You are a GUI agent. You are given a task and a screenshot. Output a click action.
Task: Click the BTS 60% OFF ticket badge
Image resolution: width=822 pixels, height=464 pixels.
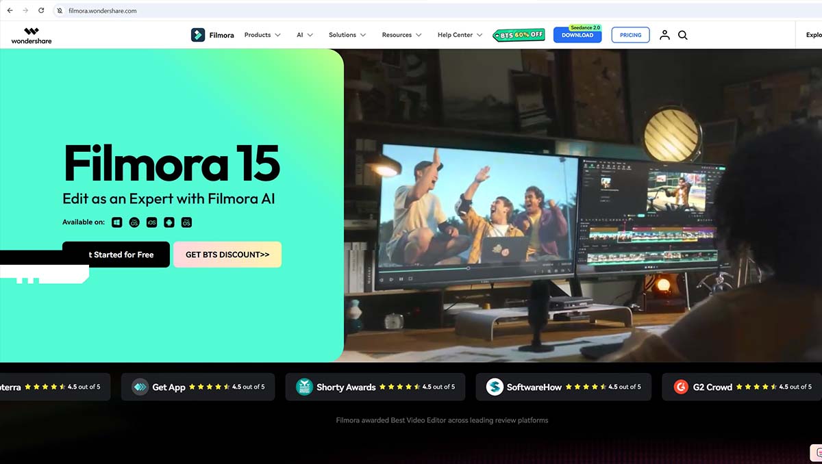click(x=519, y=35)
